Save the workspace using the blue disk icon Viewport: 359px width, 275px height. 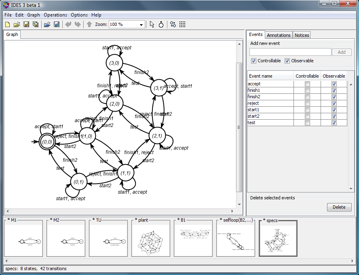[57, 24]
